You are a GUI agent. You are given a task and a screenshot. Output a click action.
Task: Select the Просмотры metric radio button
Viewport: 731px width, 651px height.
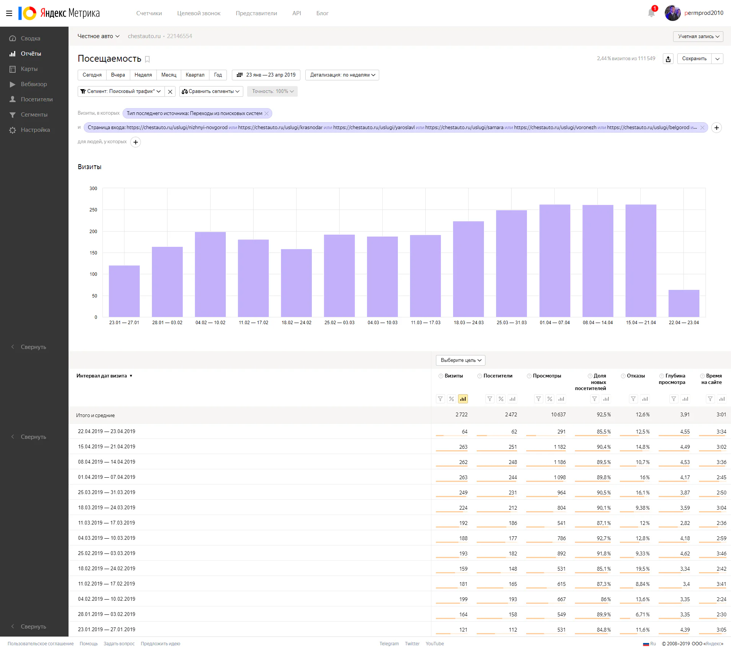point(529,376)
